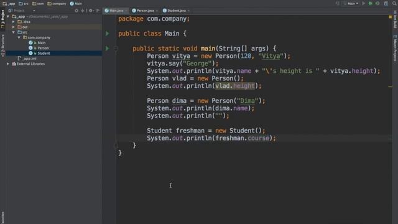Image resolution: width=398 pixels, height=224 pixels.
Task: Close the Student.java tab
Action: pyautogui.click(x=188, y=11)
